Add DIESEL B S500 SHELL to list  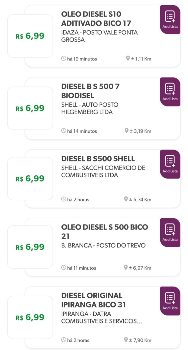pos(170,164)
